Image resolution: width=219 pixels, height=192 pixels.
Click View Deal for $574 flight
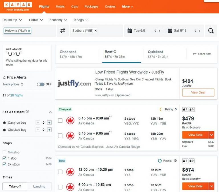click(x=195, y=186)
